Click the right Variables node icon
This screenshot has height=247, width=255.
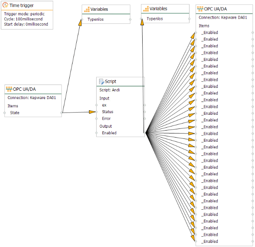tap(146, 9)
